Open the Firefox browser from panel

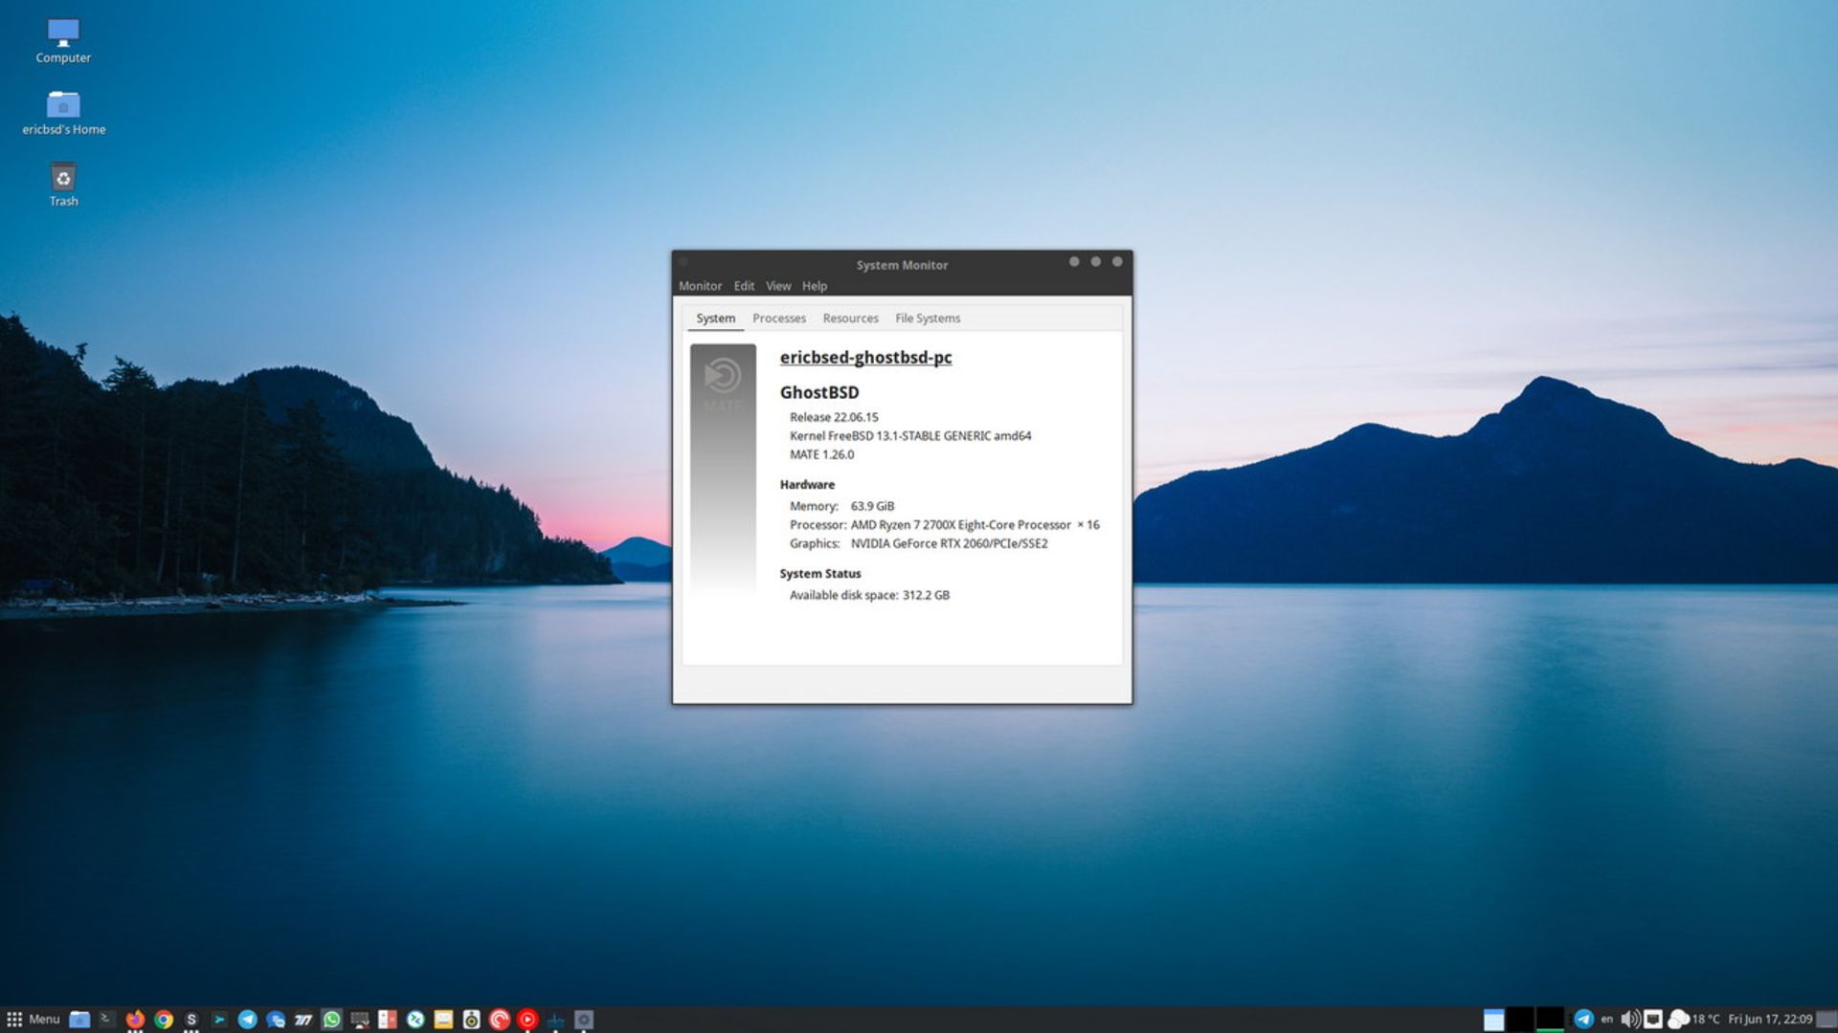click(x=135, y=1020)
